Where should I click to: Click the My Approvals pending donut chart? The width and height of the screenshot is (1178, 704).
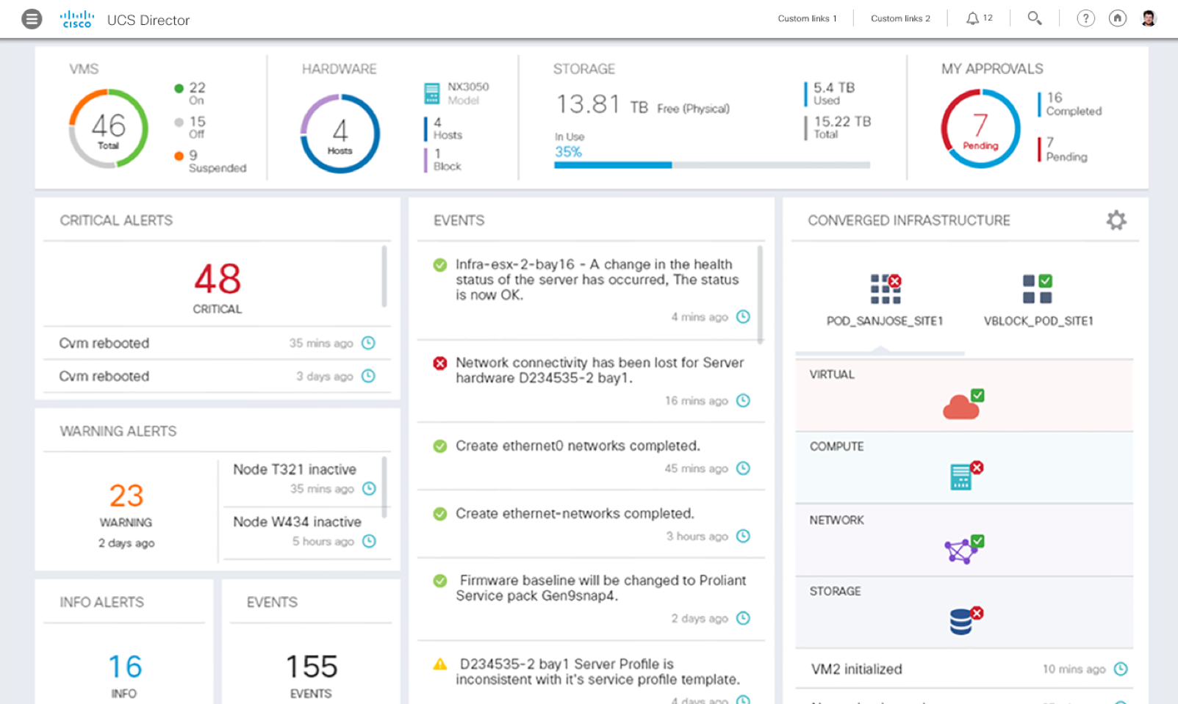980,129
